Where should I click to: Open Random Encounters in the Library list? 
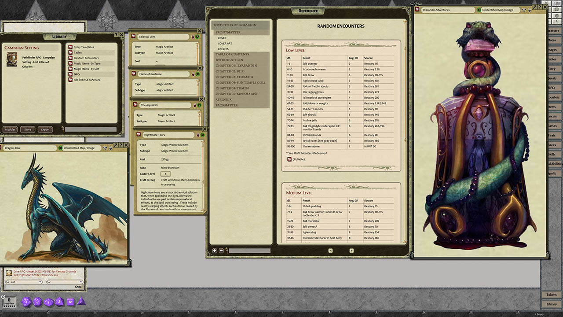click(x=86, y=58)
